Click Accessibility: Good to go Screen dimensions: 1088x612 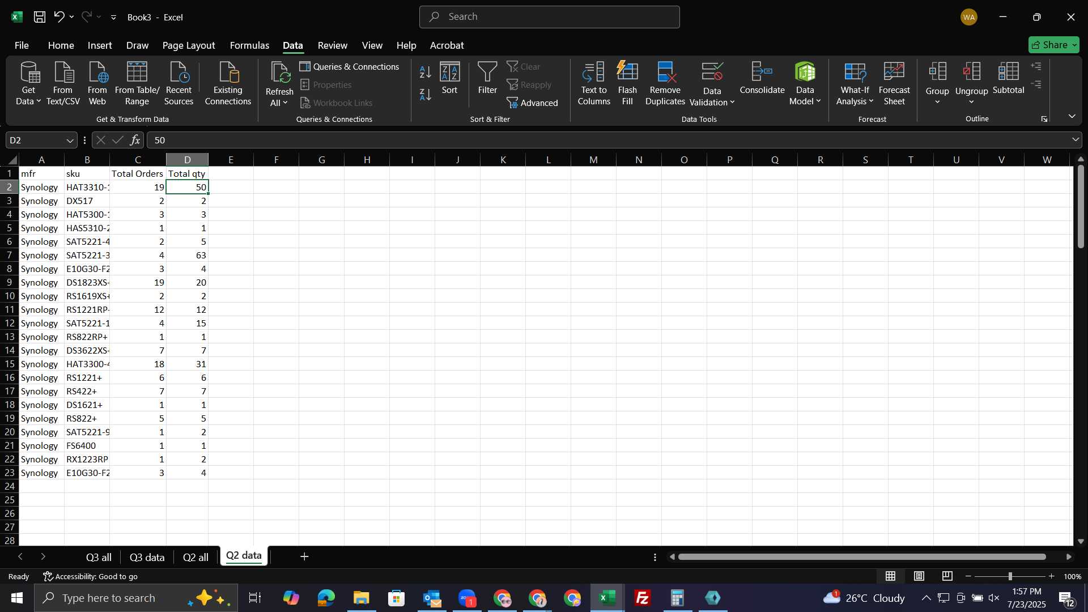[91, 576]
